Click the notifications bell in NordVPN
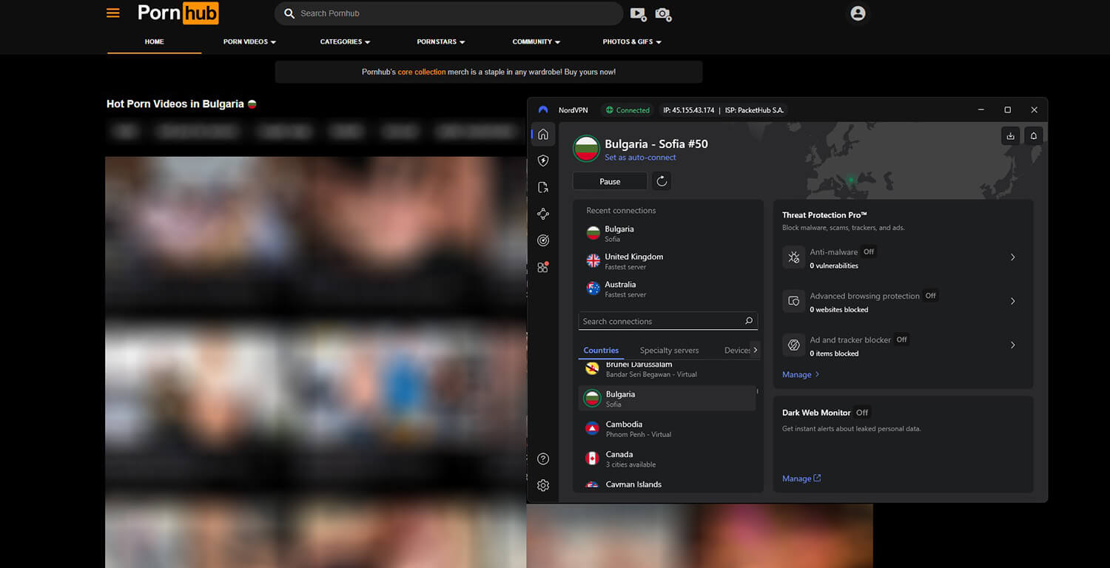Viewport: 1110px width, 568px height. pyautogui.click(x=1033, y=135)
